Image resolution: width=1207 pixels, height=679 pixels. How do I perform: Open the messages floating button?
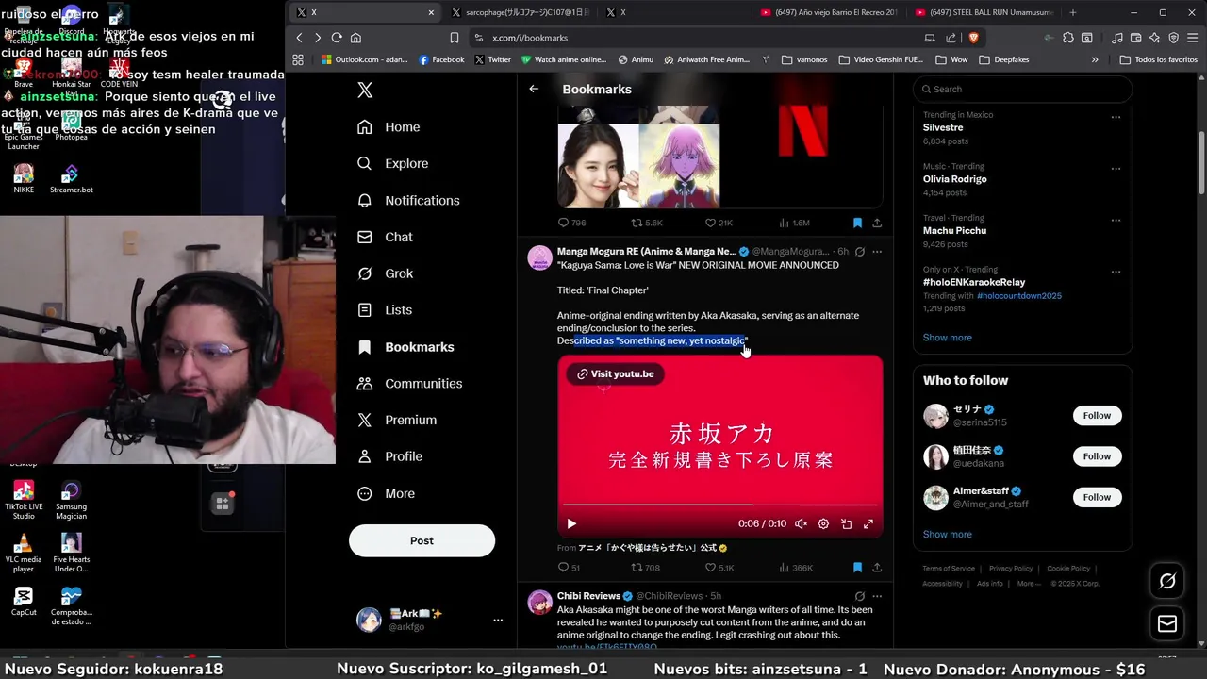(1167, 623)
